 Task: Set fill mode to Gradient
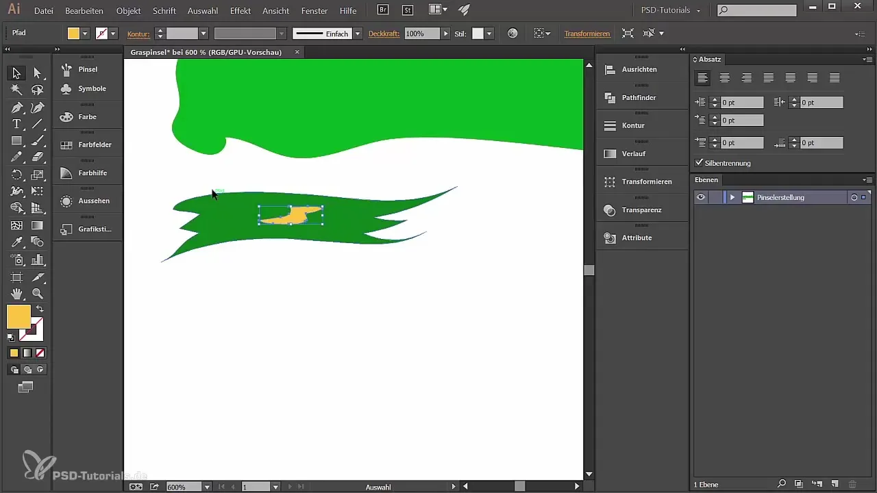click(27, 353)
